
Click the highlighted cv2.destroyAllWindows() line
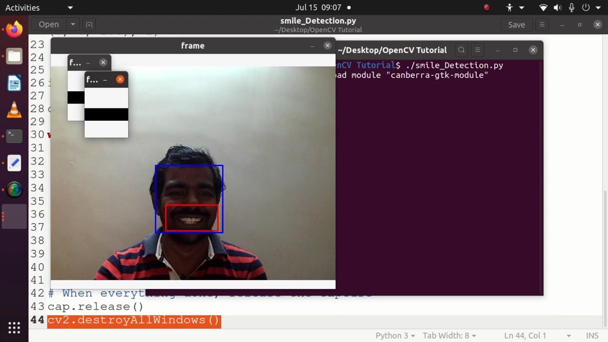coord(134,320)
